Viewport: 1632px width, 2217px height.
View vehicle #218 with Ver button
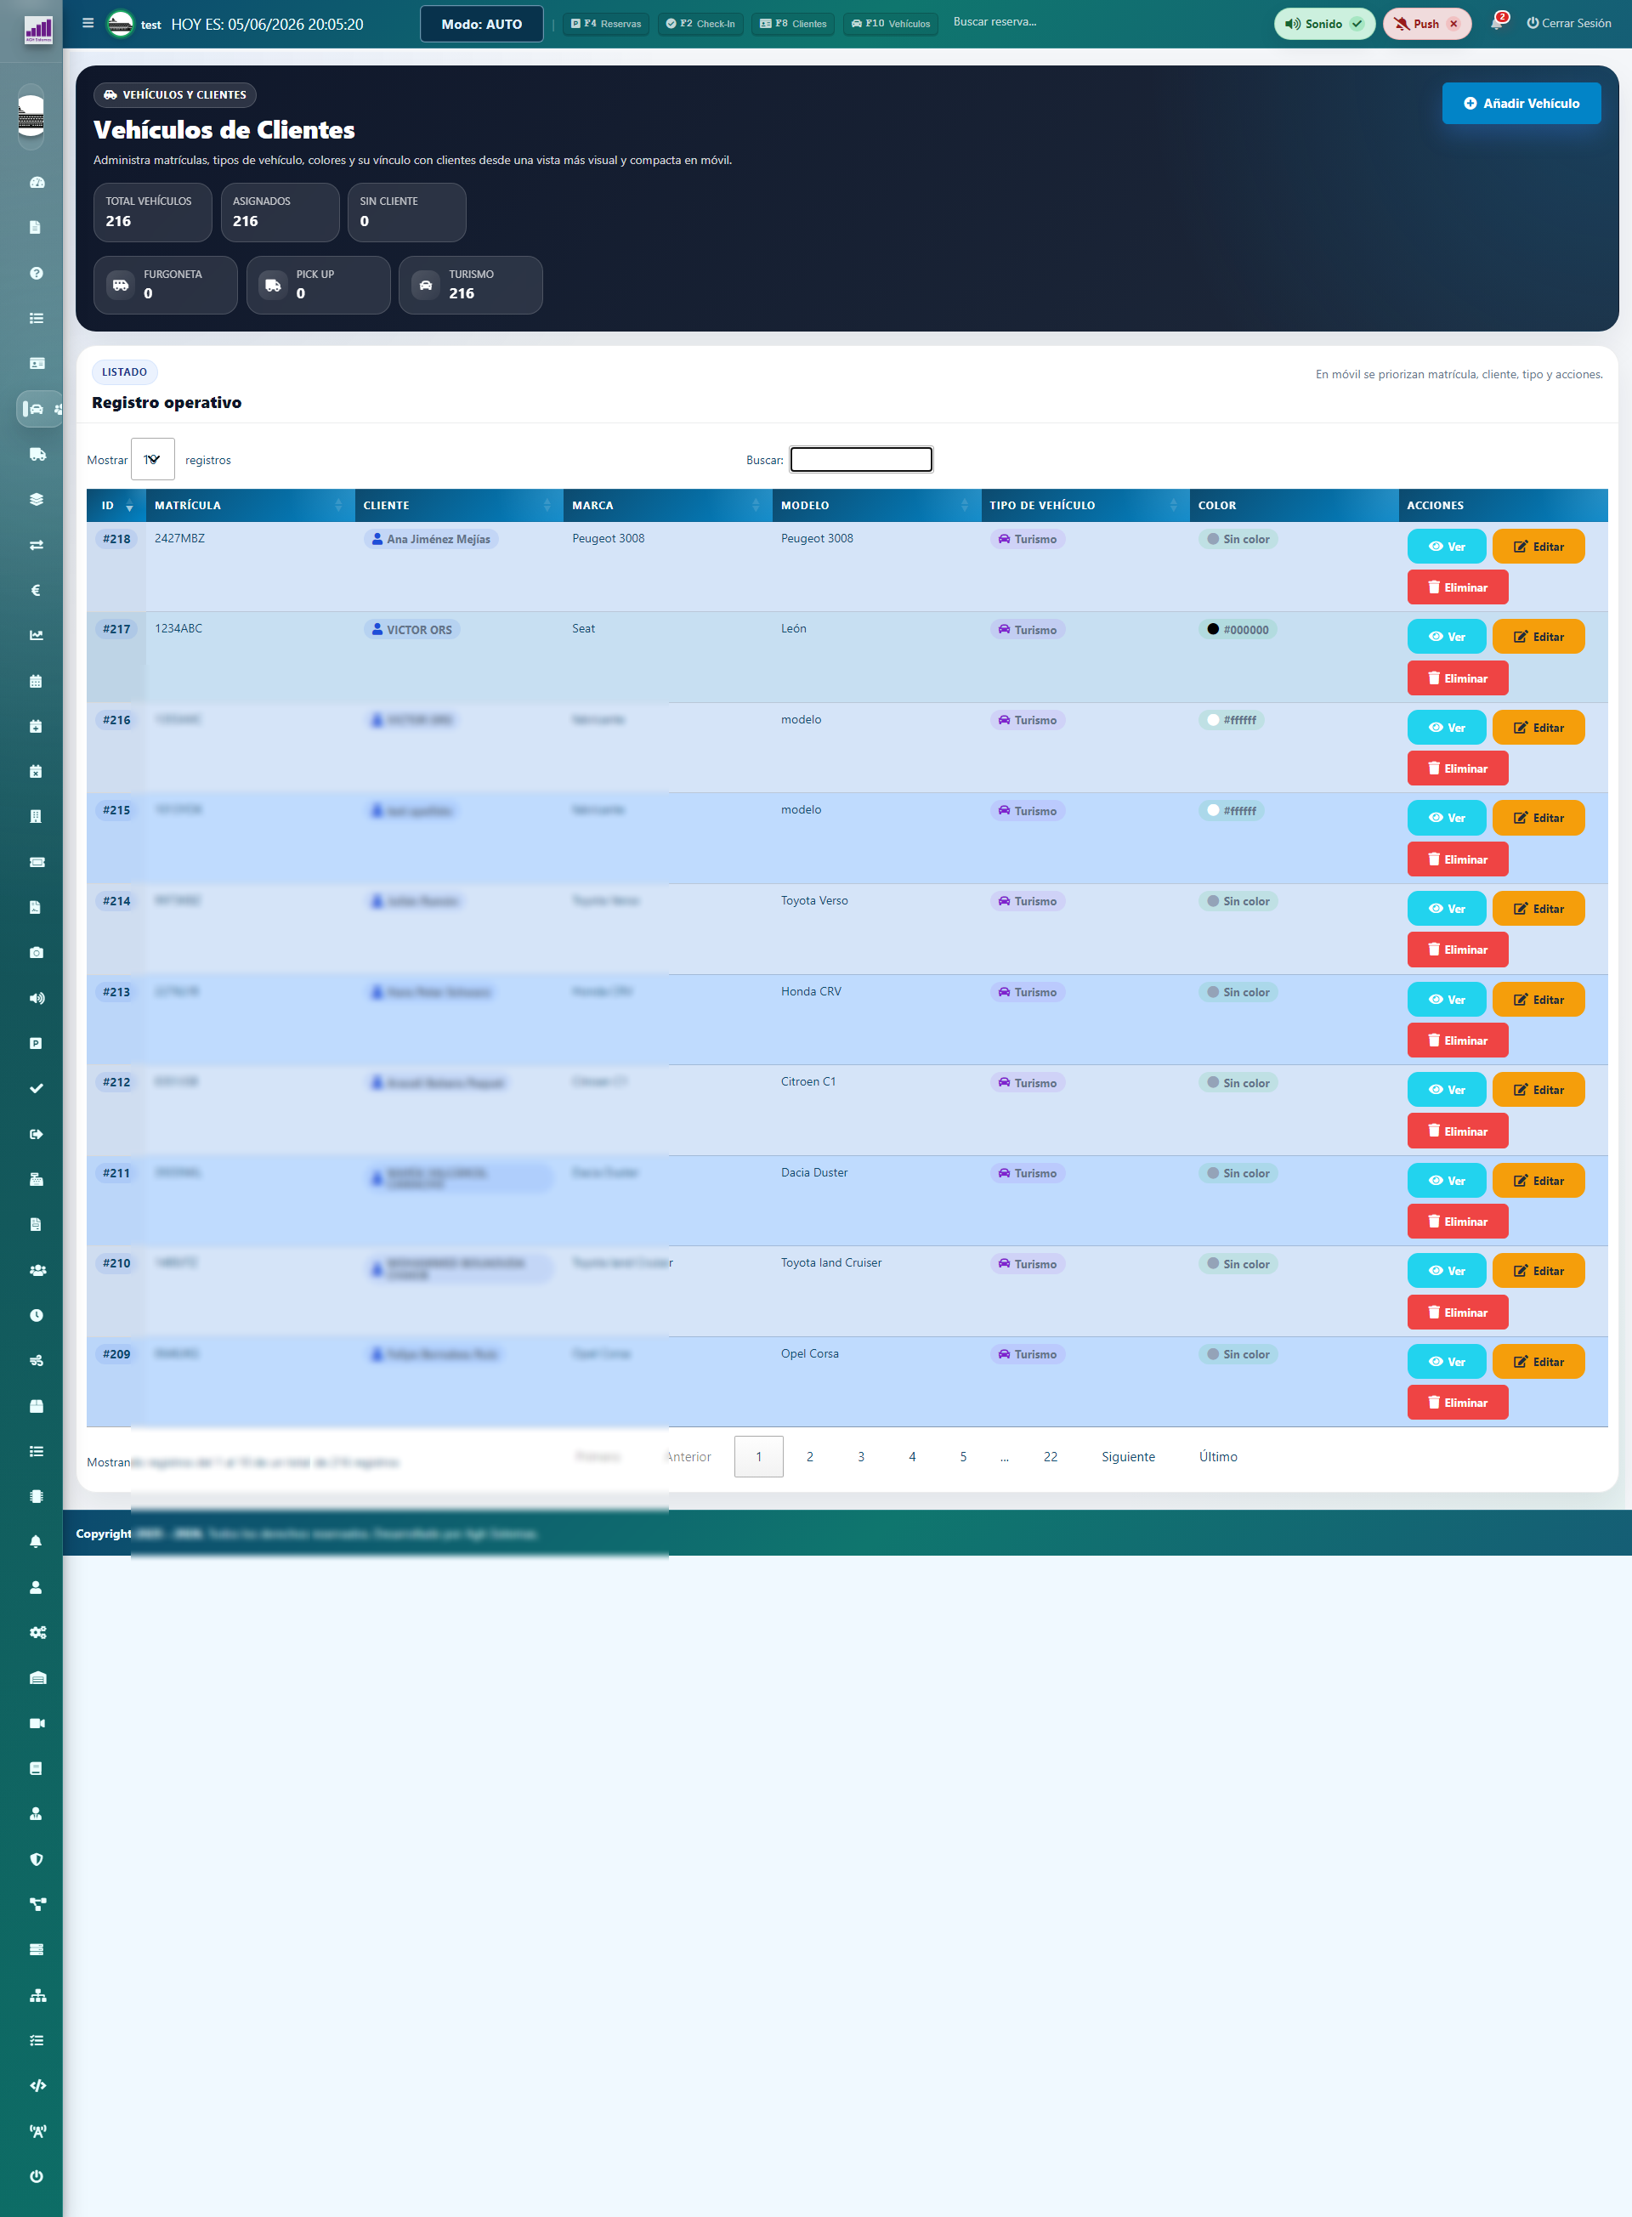tap(1447, 547)
